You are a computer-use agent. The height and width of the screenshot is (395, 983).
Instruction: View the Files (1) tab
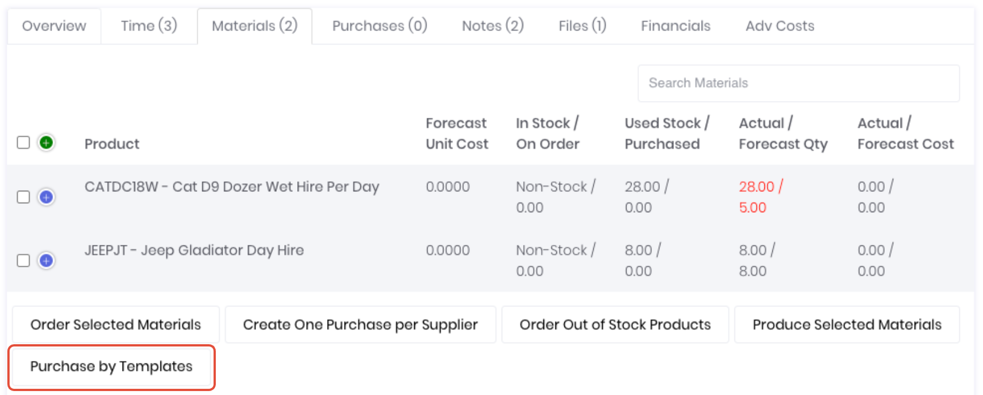(x=582, y=26)
